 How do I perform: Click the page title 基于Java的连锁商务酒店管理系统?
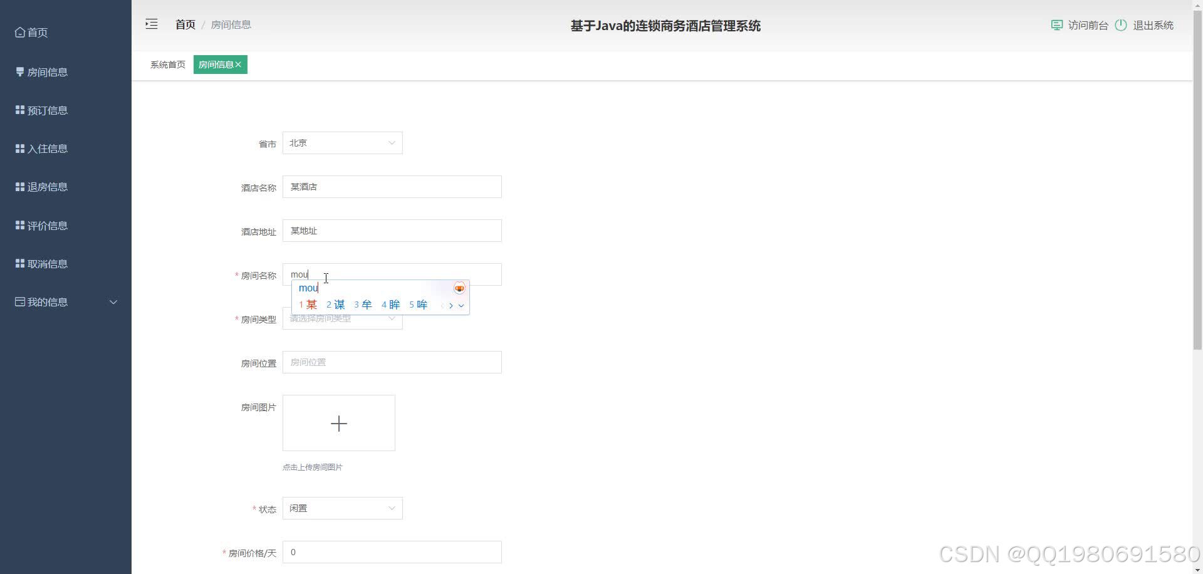[x=665, y=26]
